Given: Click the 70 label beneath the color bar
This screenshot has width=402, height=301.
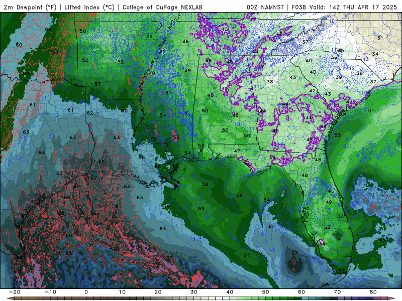Looking at the screenshot, I should [337, 292].
